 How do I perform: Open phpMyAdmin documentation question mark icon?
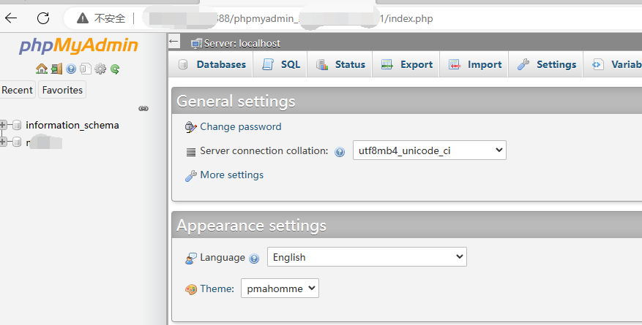pos(71,69)
